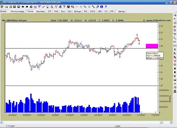The image size is (177, 128).
Task: Click the new chart document icon
Action: 2,7
